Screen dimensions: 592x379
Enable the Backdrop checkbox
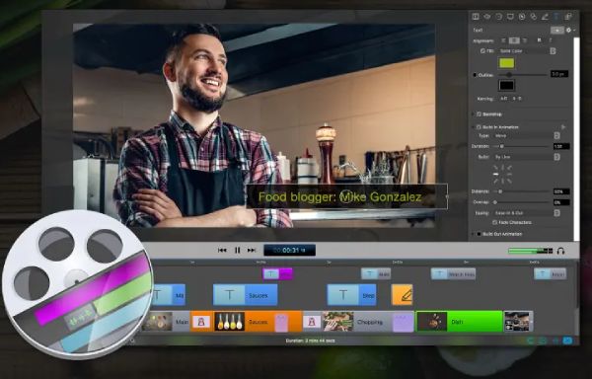pos(479,114)
